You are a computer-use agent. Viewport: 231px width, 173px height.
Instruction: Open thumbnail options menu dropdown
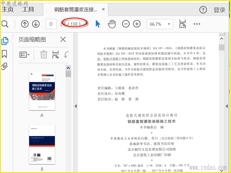25,55
